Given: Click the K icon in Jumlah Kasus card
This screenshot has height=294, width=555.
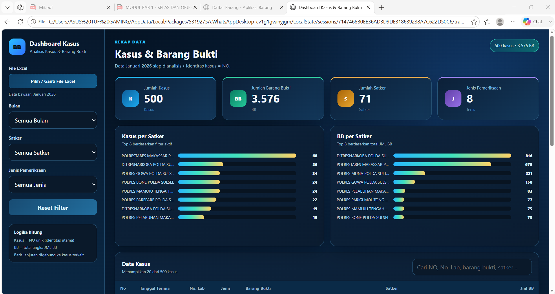Looking at the screenshot, I should [131, 99].
